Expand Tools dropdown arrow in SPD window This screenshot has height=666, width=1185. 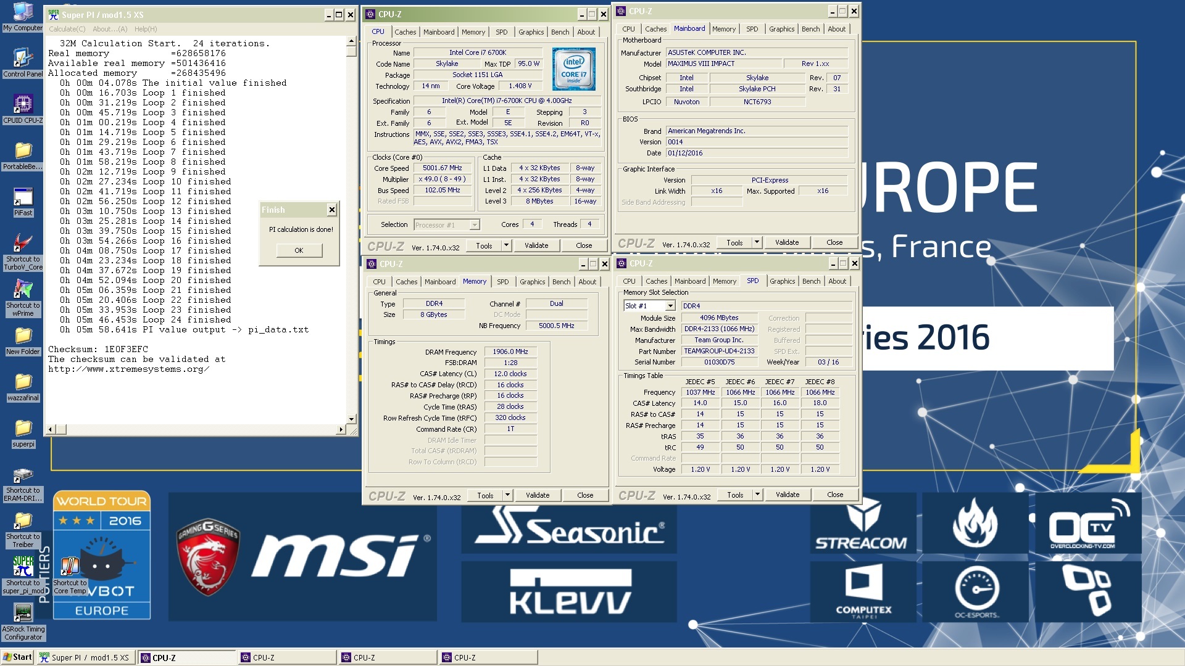pyautogui.click(x=757, y=495)
